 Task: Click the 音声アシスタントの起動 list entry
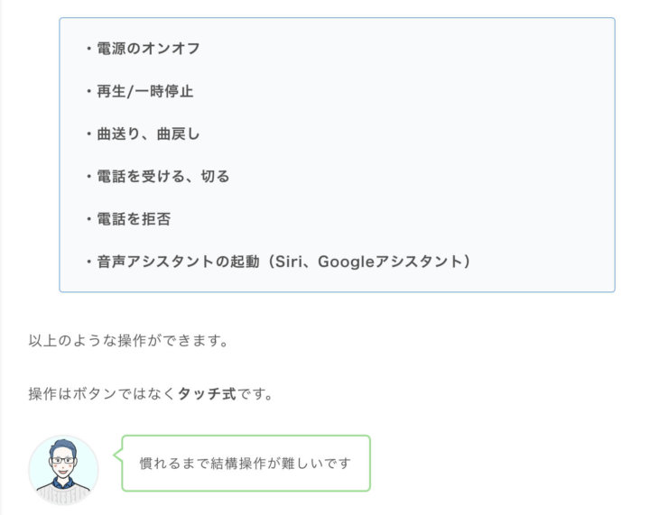[278, 262]
